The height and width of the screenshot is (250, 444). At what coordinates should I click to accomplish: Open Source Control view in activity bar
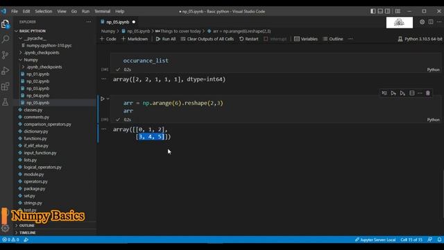[x=5, y=55]
